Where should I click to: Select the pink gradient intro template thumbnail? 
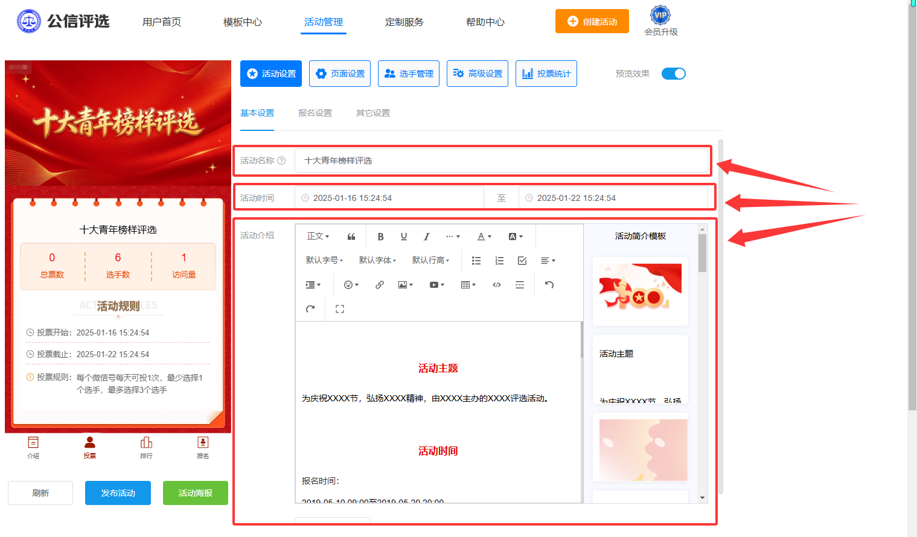coord(641,448)
